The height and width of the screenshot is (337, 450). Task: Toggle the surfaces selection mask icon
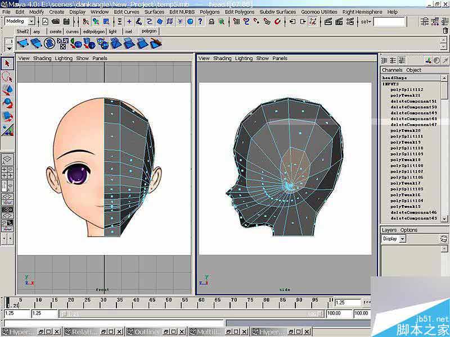(x=160, y=21)
